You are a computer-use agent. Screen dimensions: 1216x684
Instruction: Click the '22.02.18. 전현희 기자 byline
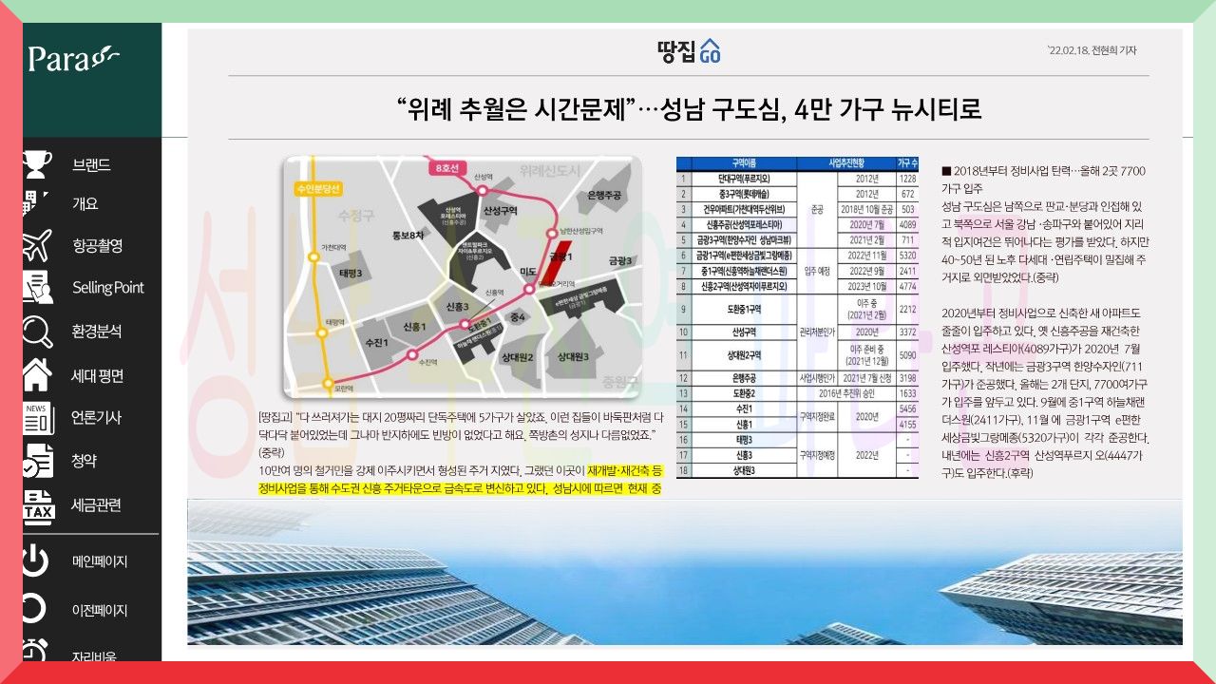pos(1092,51)
